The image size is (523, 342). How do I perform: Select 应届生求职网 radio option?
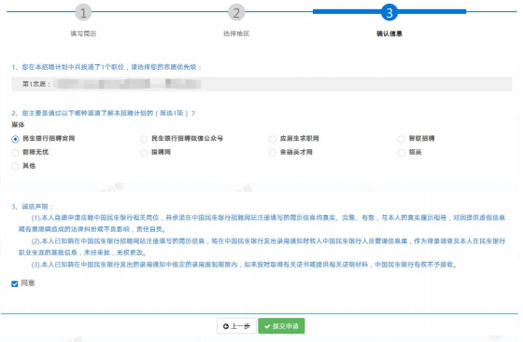pos(273,139)
